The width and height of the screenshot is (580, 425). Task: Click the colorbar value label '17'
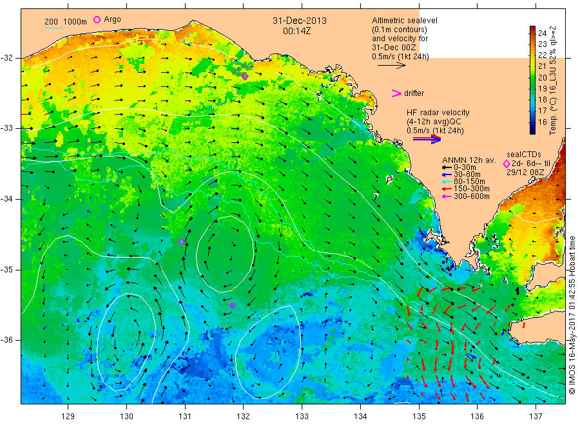coord(542,111)
